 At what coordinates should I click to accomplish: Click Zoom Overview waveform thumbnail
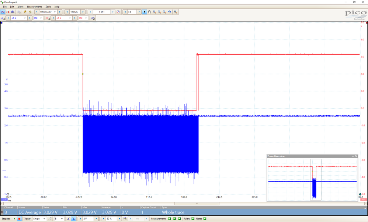tap(312, 179)
